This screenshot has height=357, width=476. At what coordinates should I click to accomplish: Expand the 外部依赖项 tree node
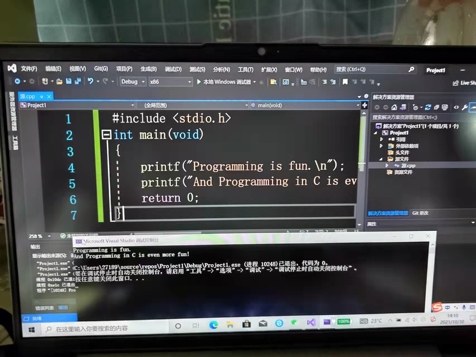[381, 146]
